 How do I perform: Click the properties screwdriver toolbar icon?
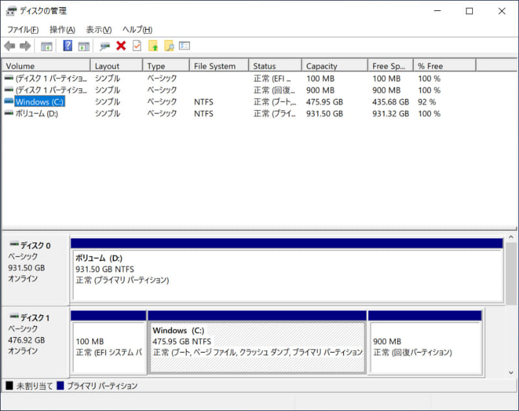[103, 45]
